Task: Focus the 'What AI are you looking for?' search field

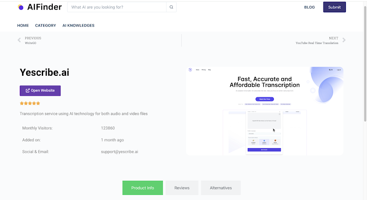Action: coord(117,7)
